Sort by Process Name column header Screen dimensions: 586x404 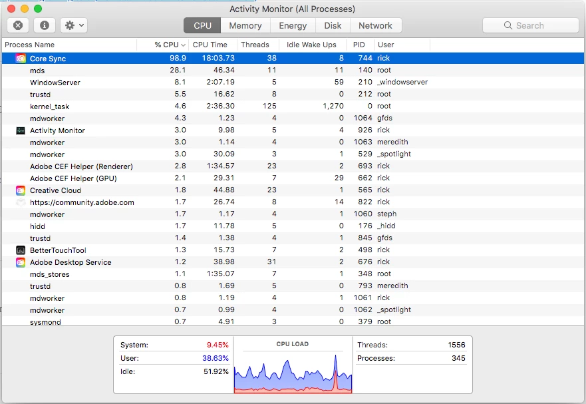70,45
